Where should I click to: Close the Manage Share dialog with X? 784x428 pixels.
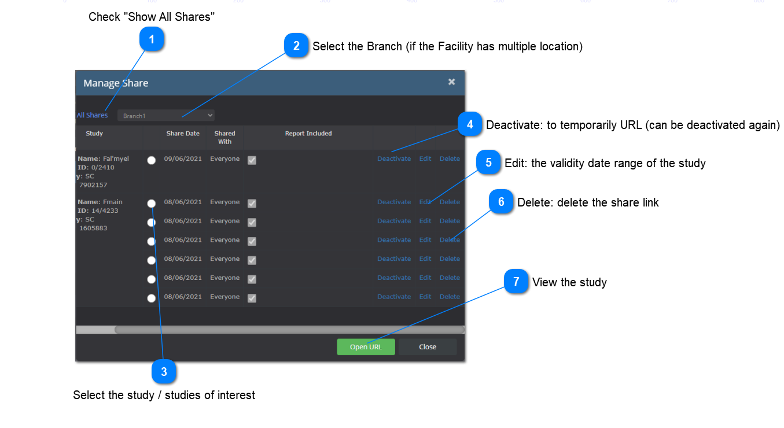click(451, 82)
